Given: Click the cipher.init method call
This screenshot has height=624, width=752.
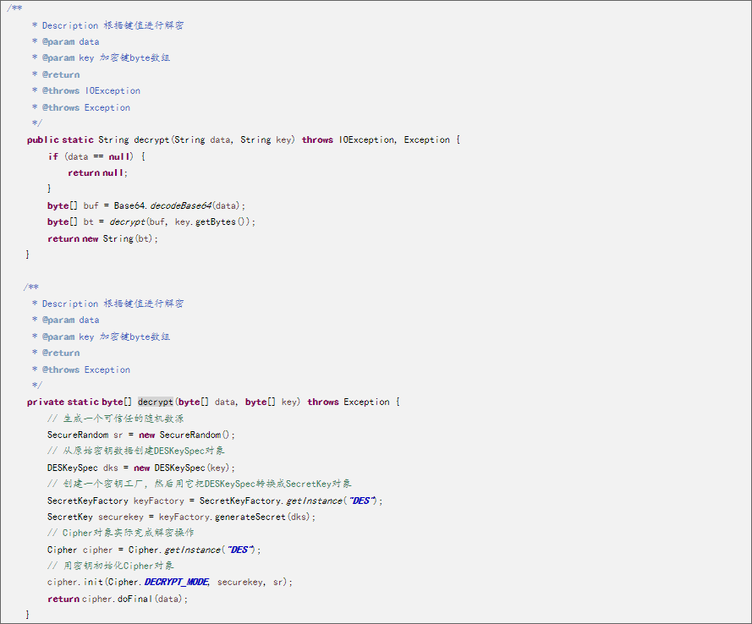Looking at the screenshot, I should point(74,583).
